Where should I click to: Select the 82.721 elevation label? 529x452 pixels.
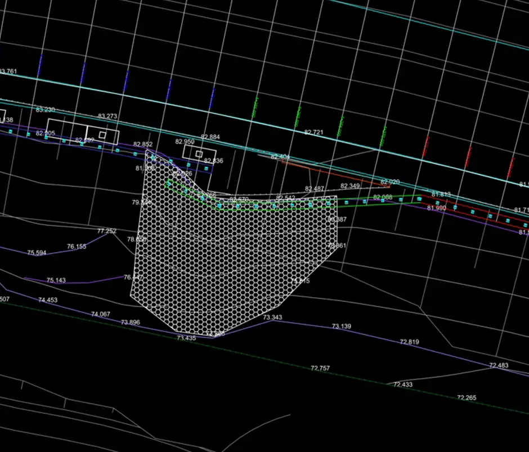click(314, 132)
